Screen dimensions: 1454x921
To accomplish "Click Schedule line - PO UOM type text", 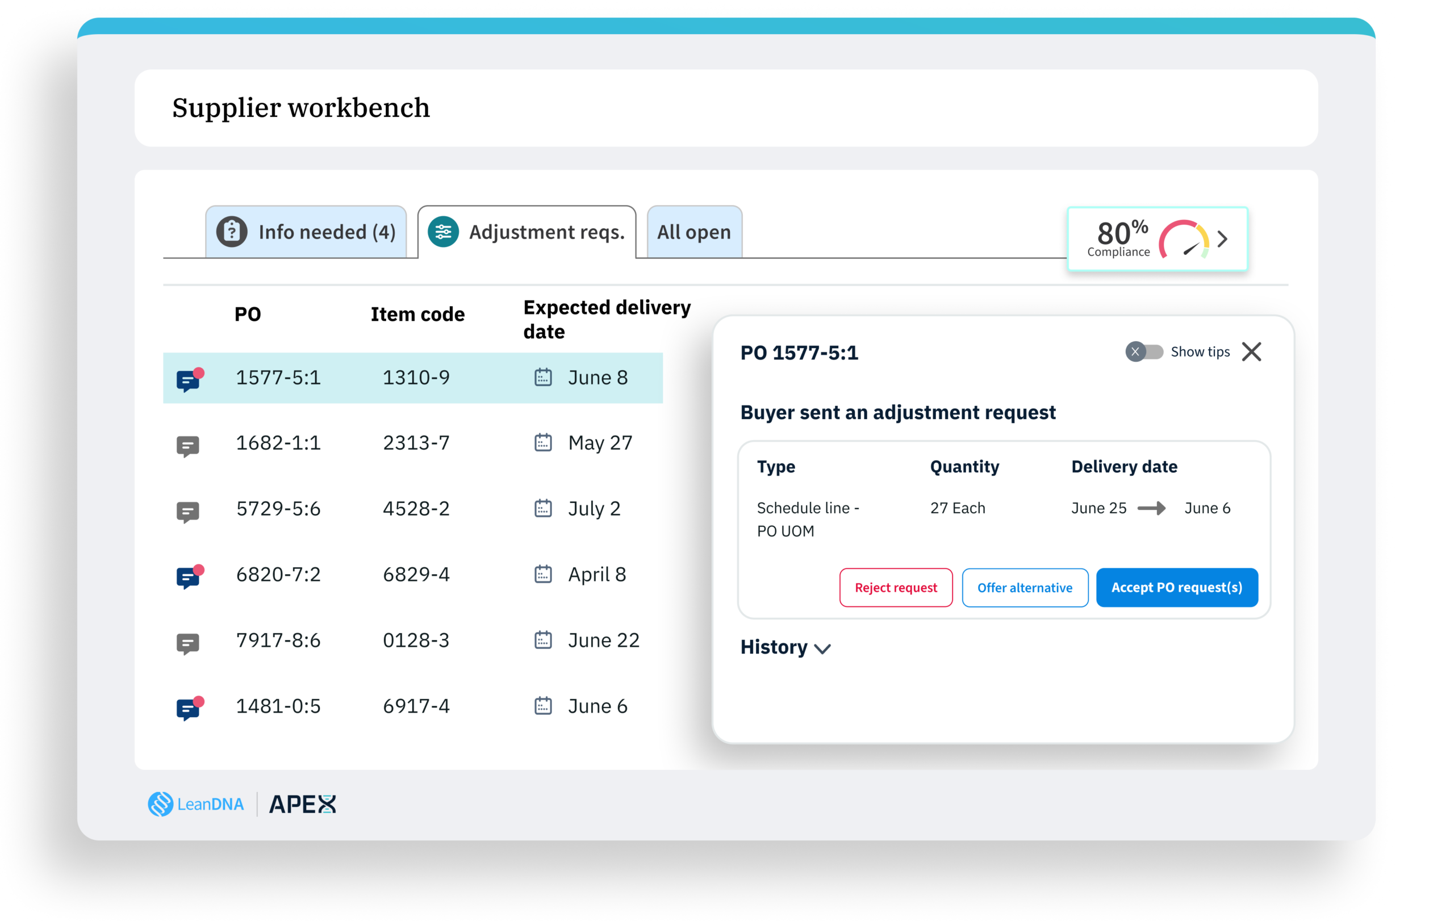I will [x=808, y=520].
